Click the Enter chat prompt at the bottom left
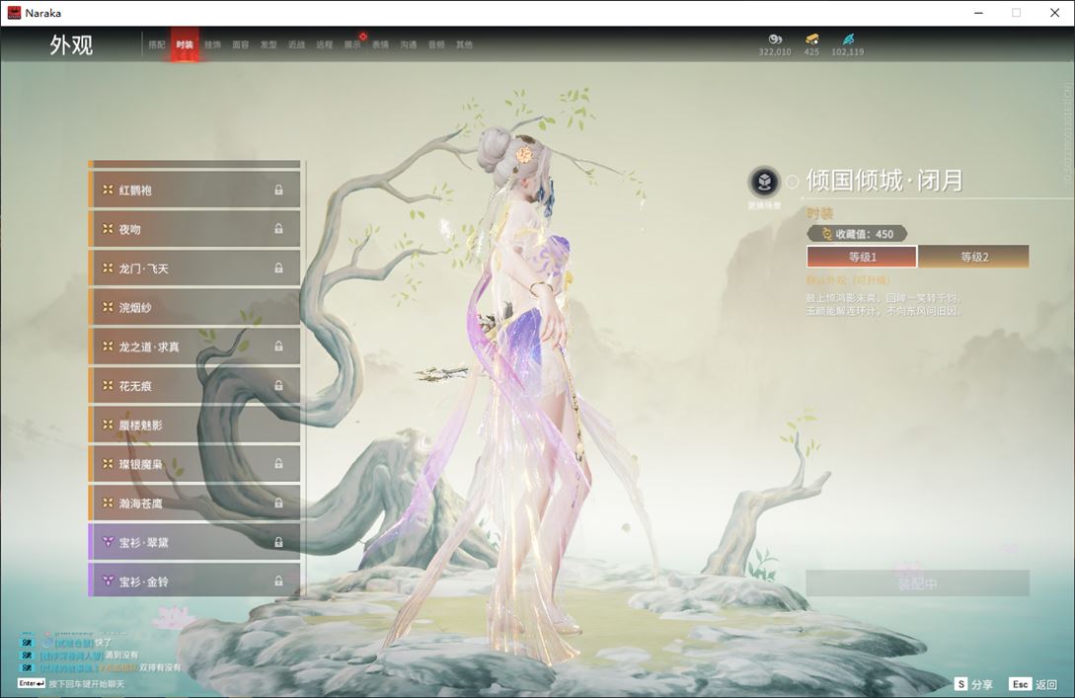Screen dimensions: 1075x698 tap(71, 683)
